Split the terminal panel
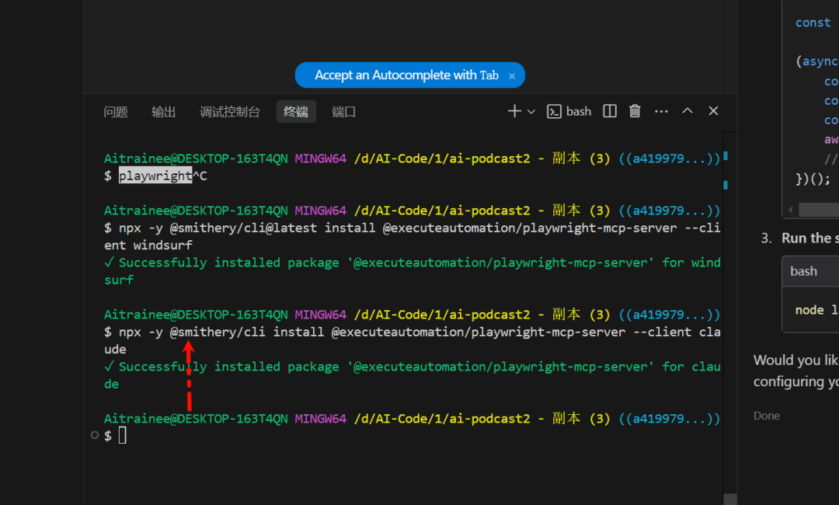Viewport: 839px width, 505px height. point(610,112)
